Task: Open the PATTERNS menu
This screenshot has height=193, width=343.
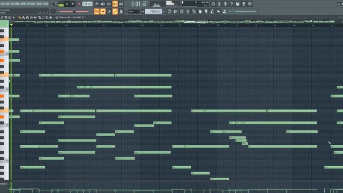Action: pyautogui.click(x=16, y=4)
